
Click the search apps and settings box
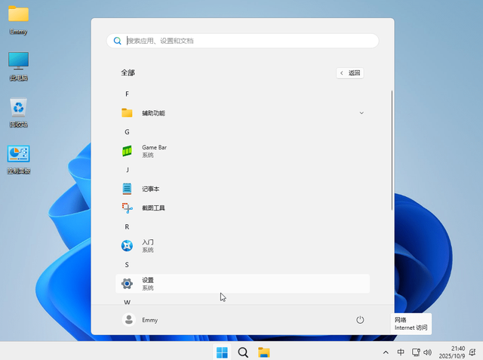pos(243,41)
